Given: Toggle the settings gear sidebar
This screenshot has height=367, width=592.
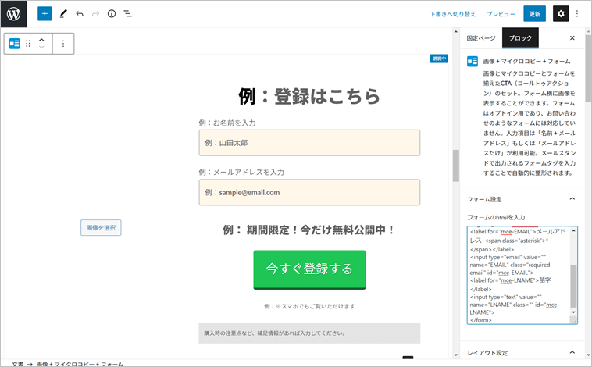Looking at the screenshot, I should [x=561, y=14].
